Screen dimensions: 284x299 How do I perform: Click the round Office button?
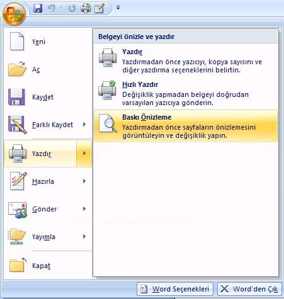tap(14, 14)
